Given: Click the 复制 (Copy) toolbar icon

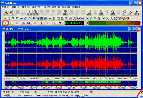Looking at the screenshot, I should coord(35,13).
